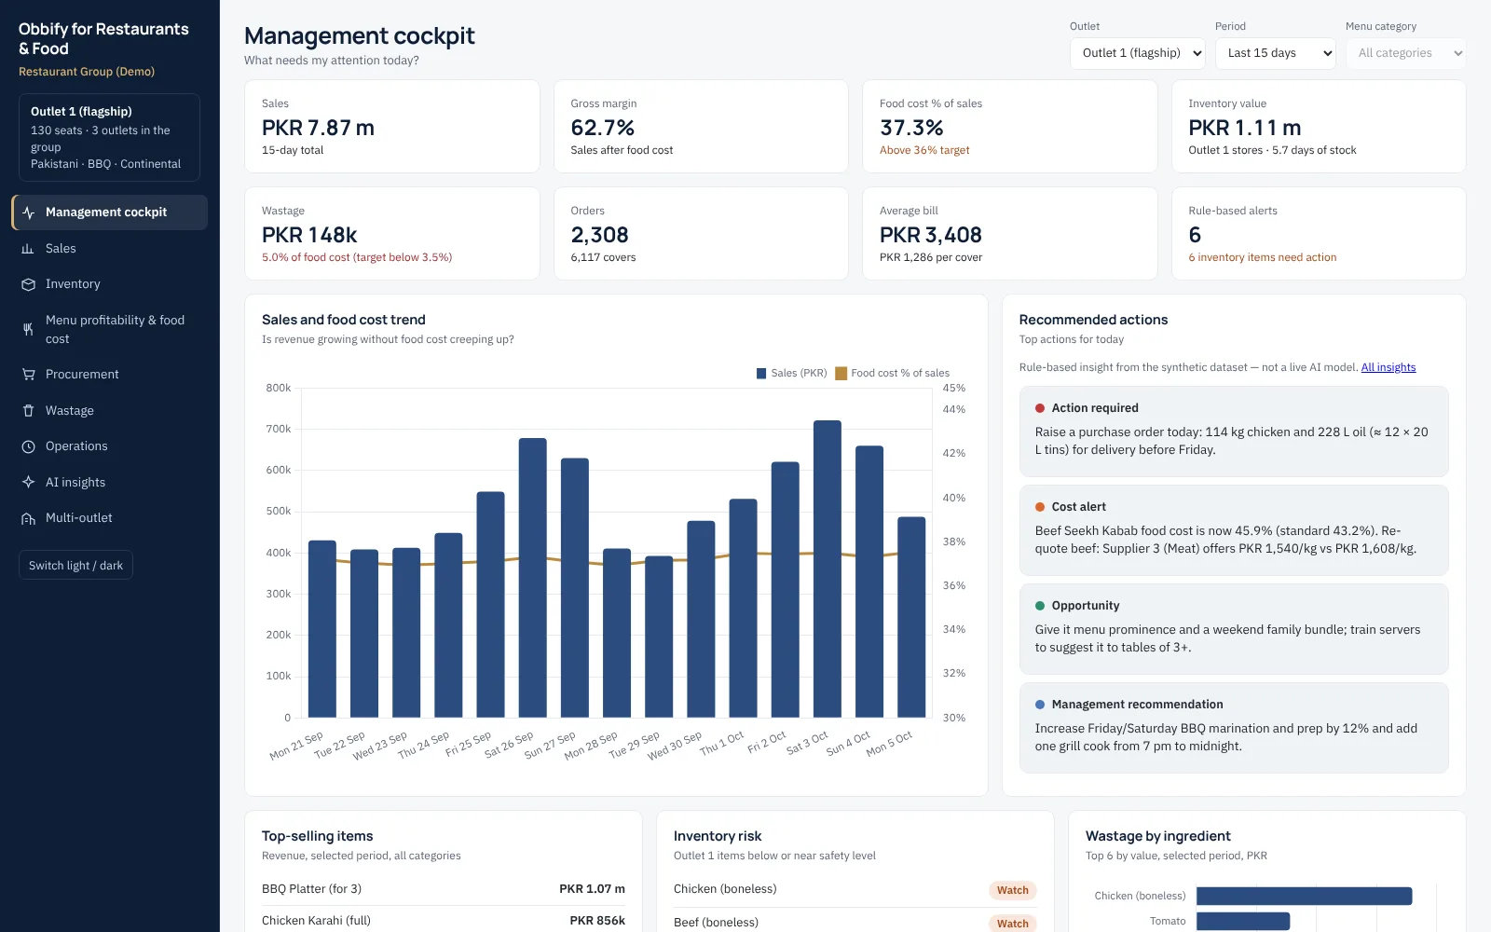Click the Food cost % of sales card

(1010, 127)
